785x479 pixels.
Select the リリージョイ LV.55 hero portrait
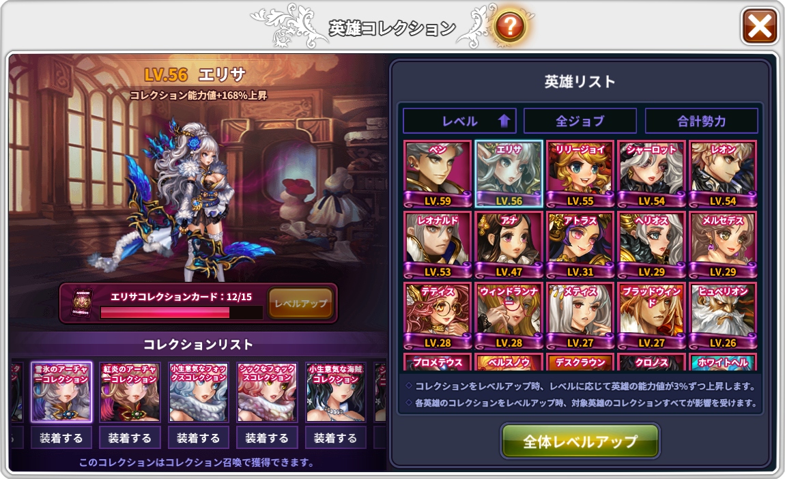[x=580, y=174]
